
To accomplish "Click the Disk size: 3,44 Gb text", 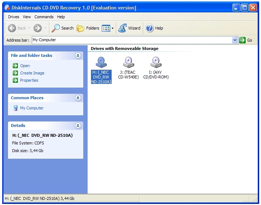I will click(28, 151).
